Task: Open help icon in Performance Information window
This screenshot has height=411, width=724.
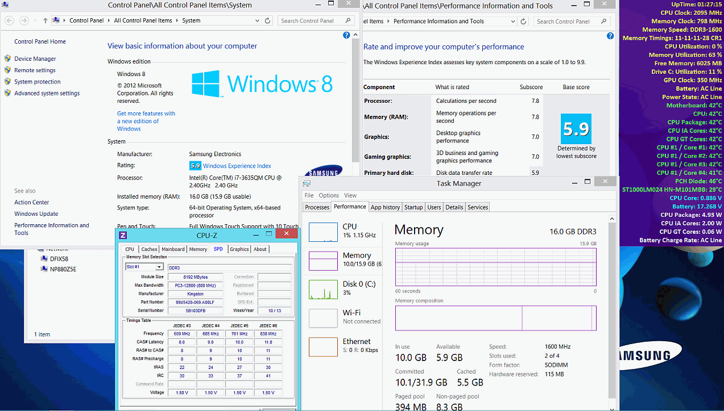Action: coord(610,36)
